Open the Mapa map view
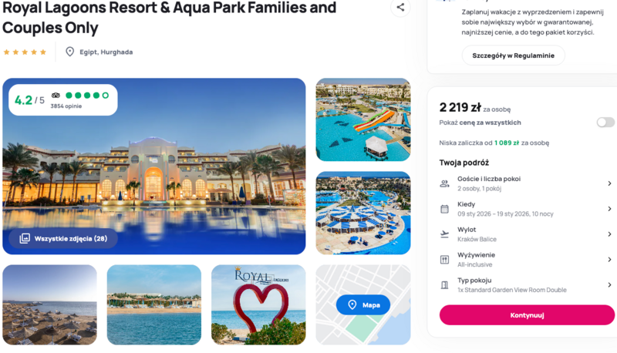 coord(363,305)
